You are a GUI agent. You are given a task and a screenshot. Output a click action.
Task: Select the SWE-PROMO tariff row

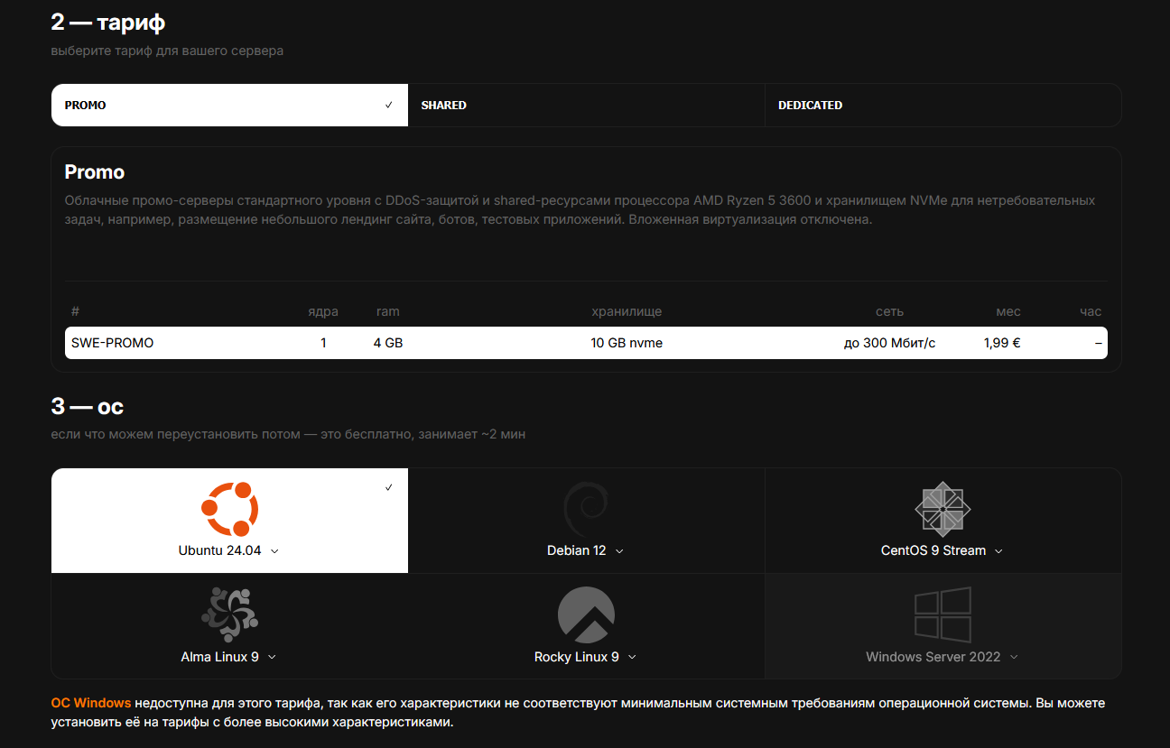point(585,343)
